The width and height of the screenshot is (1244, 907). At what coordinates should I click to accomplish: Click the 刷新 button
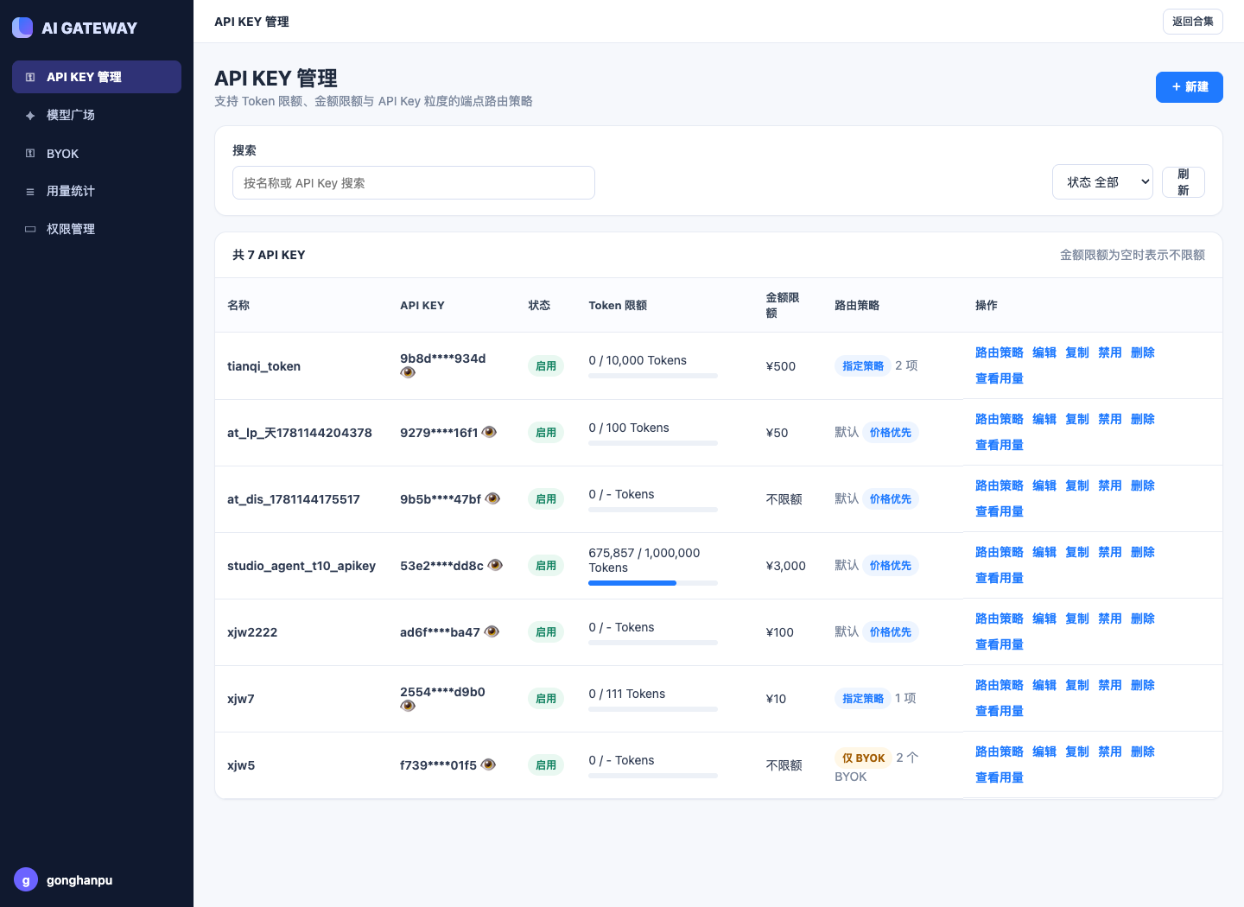pos(1184,182)
